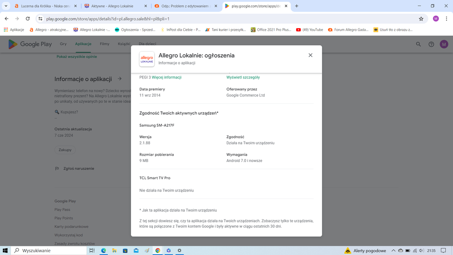Open Task View on taskbar
The width and height of the screenshot is (453, 255).
pos(92,250)
